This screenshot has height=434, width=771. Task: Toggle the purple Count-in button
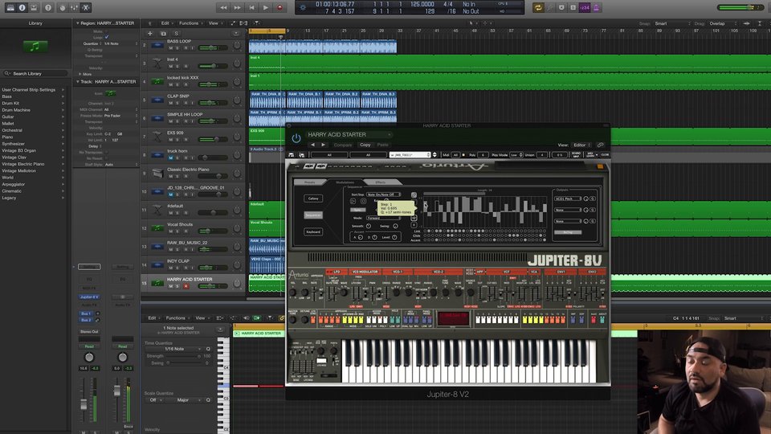tap(585, 7)
